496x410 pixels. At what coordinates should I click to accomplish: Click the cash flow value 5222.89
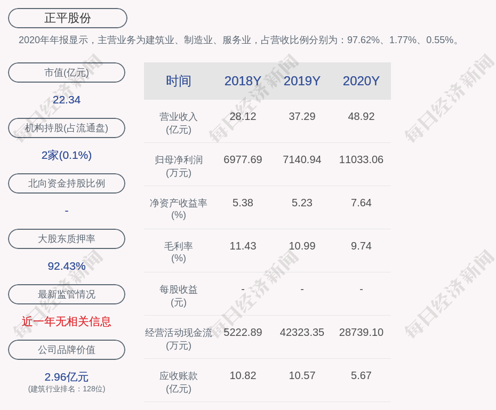click(243, 332)
